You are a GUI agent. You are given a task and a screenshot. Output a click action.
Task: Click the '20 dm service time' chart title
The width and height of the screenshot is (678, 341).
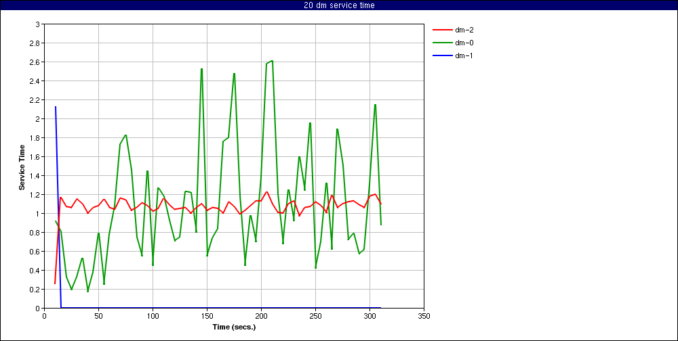point(339,5)
